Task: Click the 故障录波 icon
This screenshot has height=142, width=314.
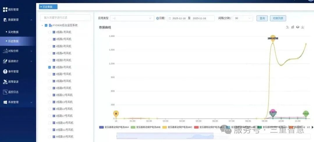Action: pyautogui.click(x=5, y=82)
